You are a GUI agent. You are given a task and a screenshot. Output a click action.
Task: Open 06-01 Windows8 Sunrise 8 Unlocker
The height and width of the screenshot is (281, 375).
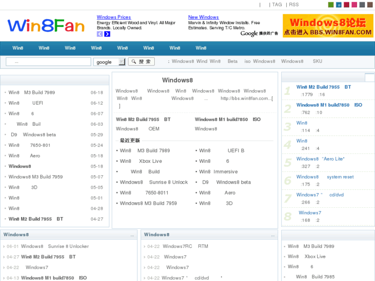pos(55,246)
